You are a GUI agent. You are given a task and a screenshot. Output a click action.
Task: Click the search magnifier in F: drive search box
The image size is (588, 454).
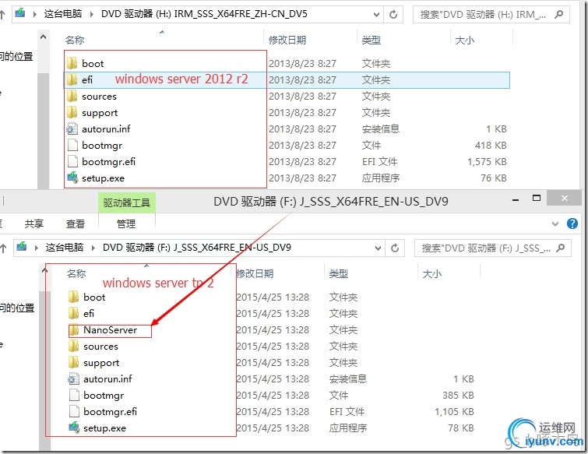[560, 248]
